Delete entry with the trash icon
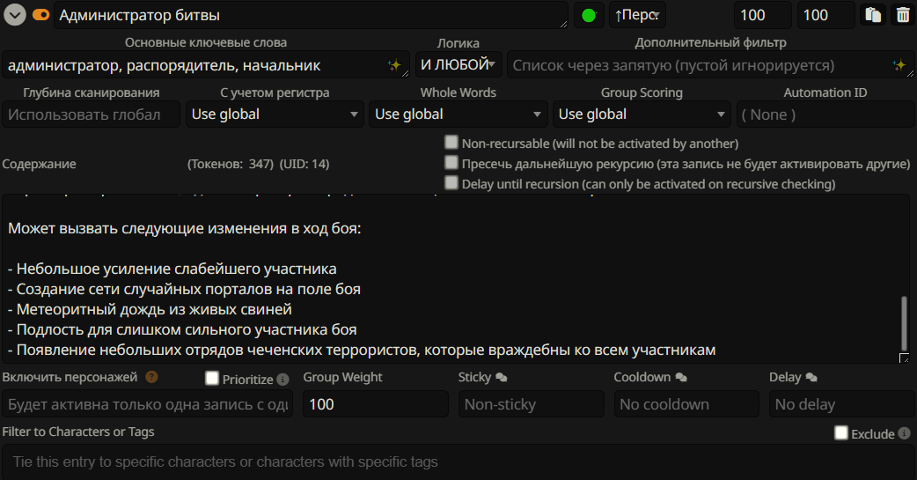 (903, 15)
